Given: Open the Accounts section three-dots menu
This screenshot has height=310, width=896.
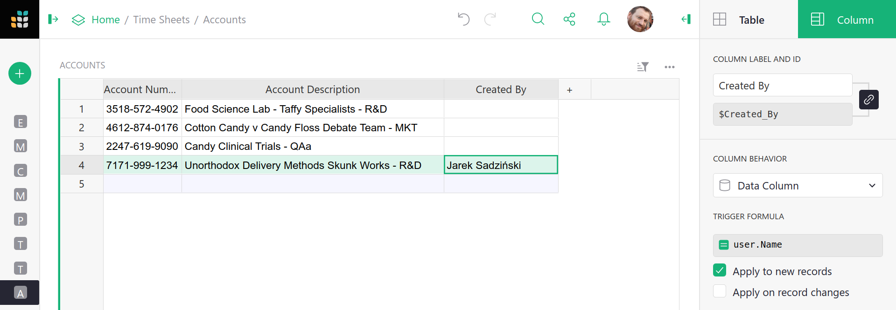Looking at the screenshot, I should click(670, 67).
